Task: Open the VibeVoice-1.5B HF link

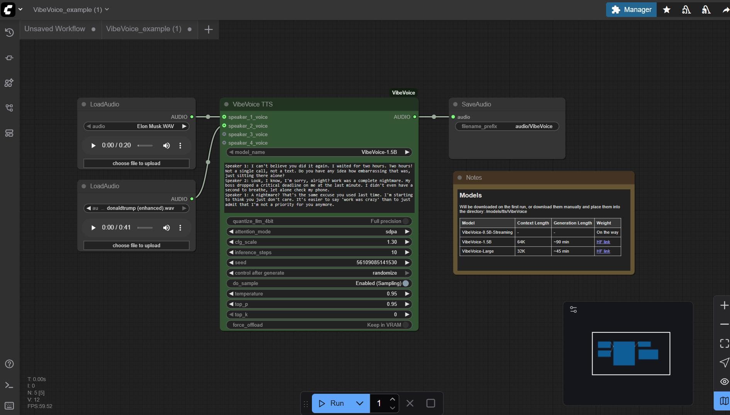Action: tap(603, 242)
